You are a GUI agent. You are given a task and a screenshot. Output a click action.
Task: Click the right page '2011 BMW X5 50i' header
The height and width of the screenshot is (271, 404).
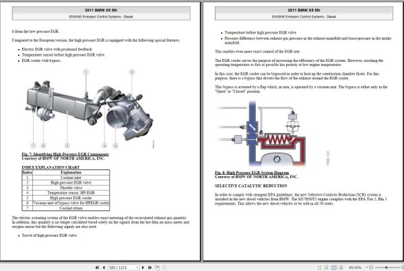[x=304, y=10]
